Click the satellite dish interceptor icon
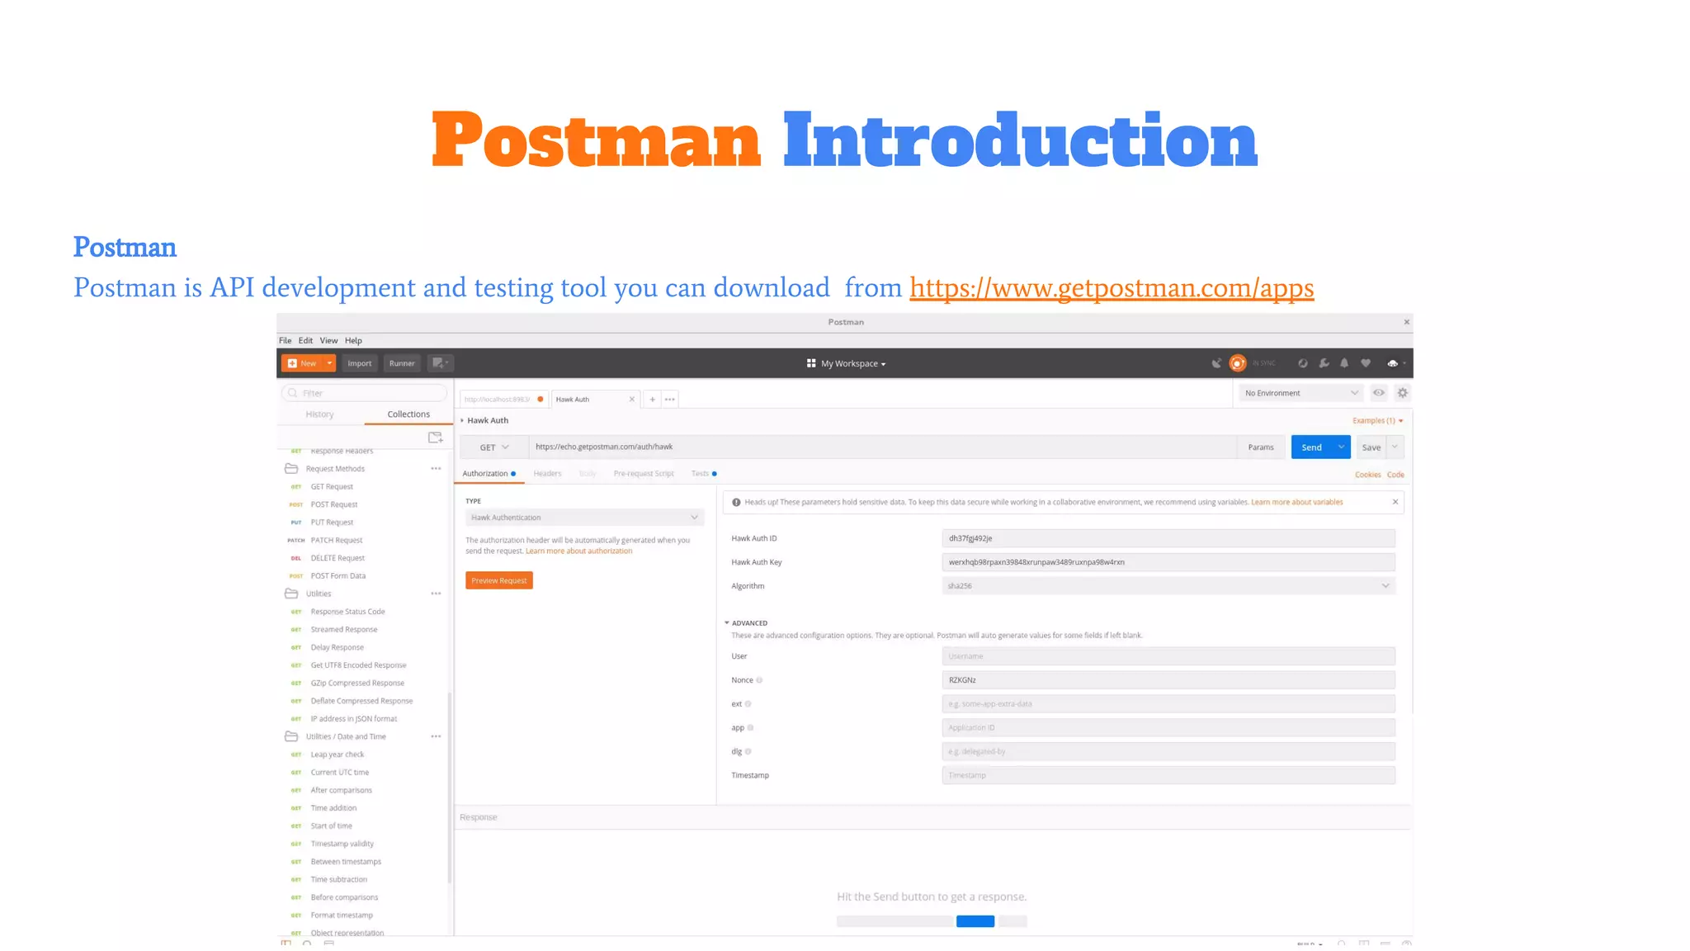 pos(1216,363)
